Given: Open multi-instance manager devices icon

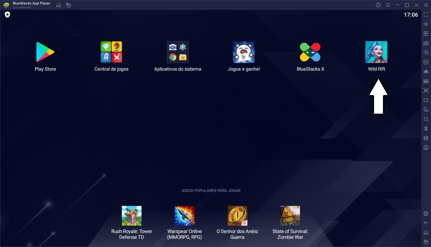Looking at the screenshot, I should click(426, 110).
